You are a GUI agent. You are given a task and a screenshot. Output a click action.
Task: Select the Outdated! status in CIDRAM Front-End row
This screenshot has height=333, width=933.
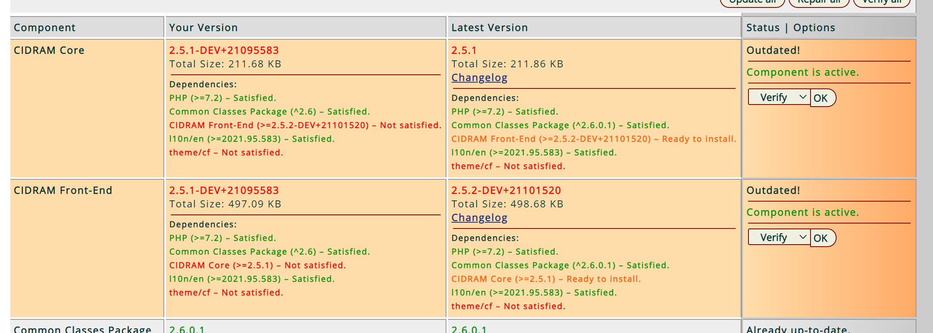pos(773,190)
